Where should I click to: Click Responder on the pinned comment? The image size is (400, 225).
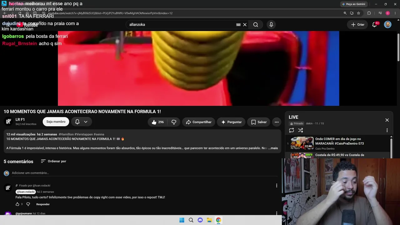point(43,204)
